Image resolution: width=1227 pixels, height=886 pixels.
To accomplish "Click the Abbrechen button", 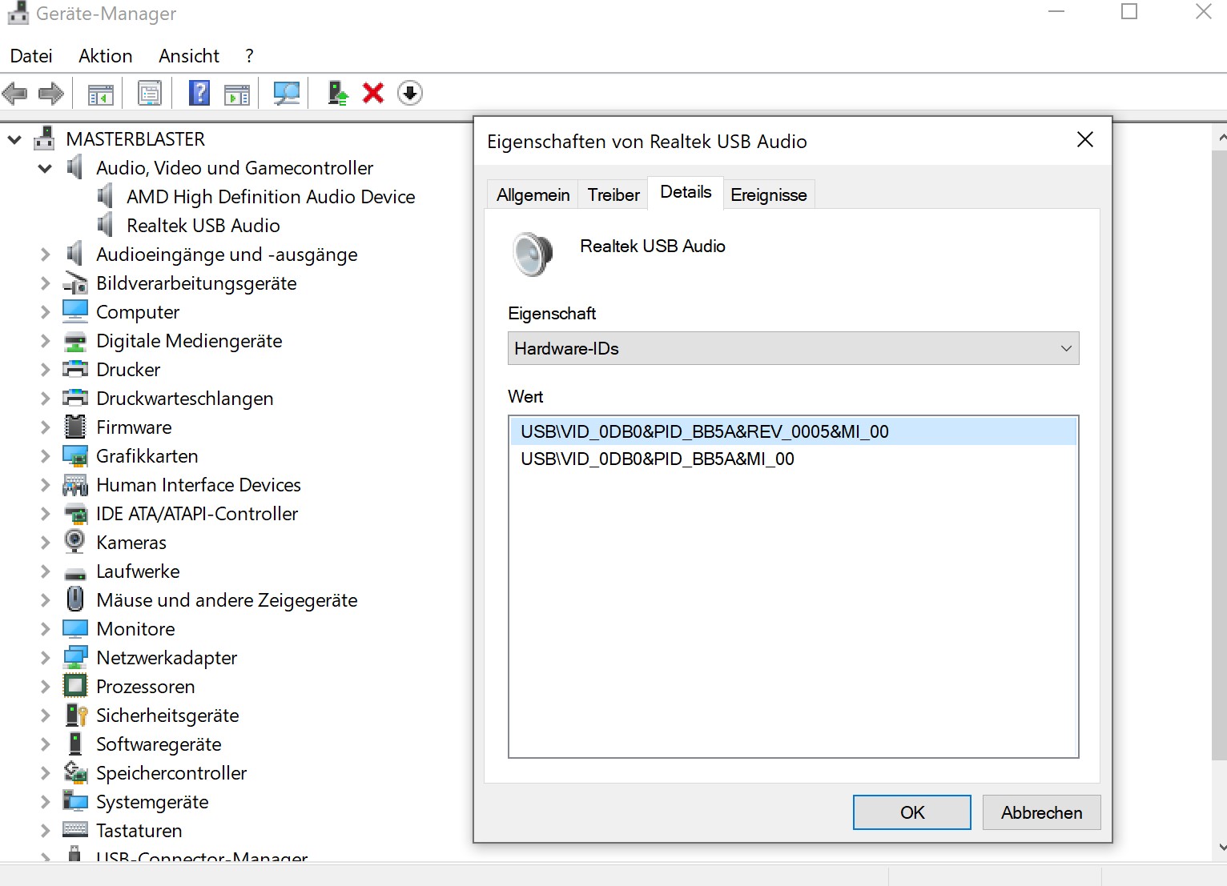I will click(x=1041, y=812).
